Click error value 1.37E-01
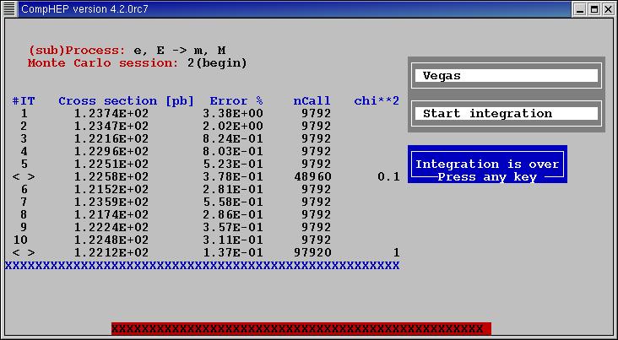 pyautogui.click(x=232, y=252)
